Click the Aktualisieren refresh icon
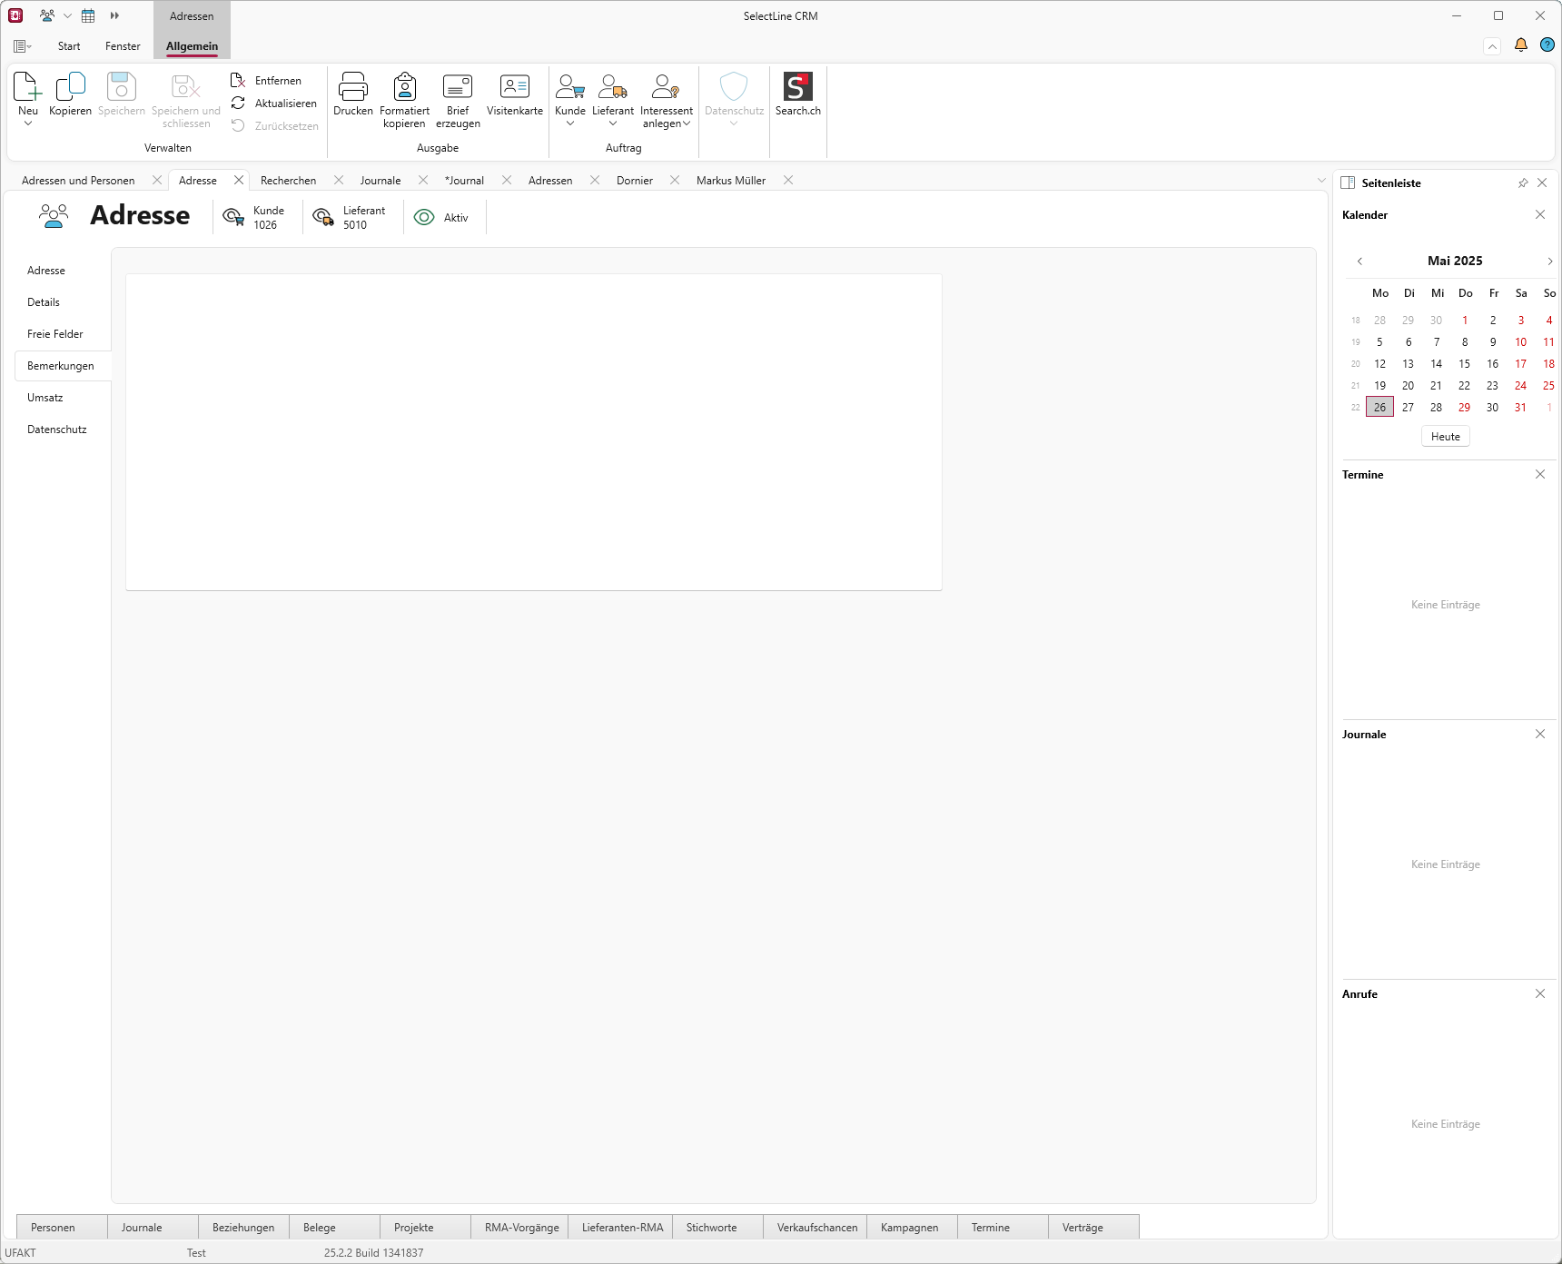Screen dimensions: 1562x1264 238,104
